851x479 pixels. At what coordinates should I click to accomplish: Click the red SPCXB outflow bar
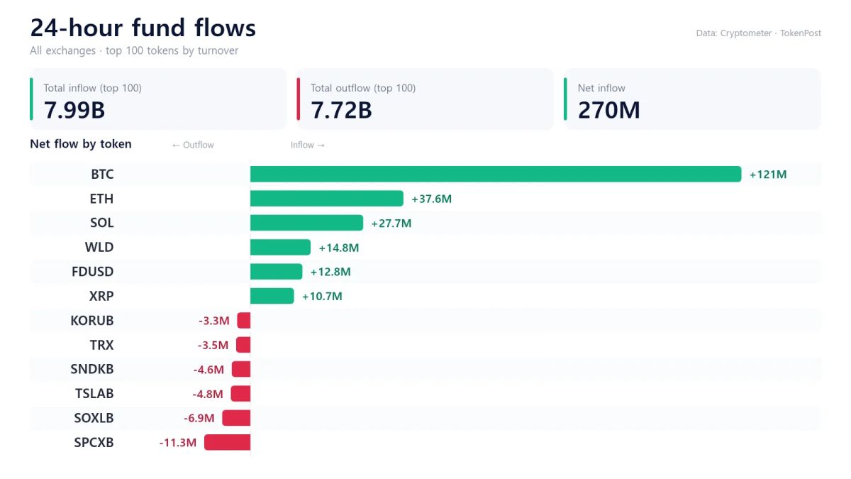click(x=228, y=443)
